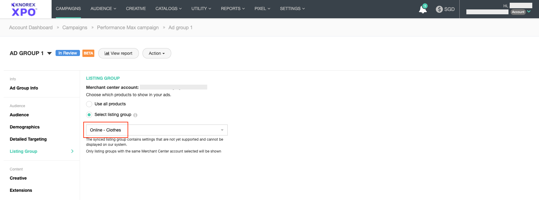
Task: Open the notification bell
Action: pos(423,9)
